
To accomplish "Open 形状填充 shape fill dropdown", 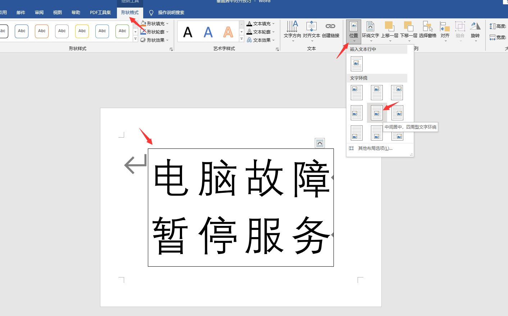I will pyautogui.click(x=155, y=23).
